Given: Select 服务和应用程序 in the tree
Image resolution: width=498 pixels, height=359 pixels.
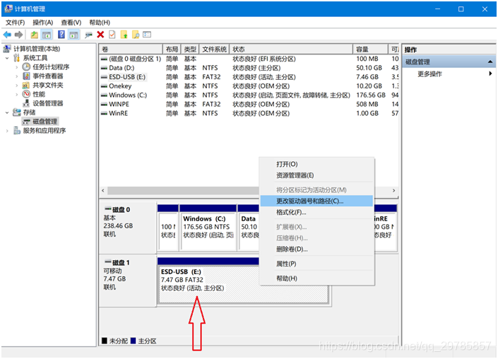Looking at the screenshot, I should click(44, 131).
